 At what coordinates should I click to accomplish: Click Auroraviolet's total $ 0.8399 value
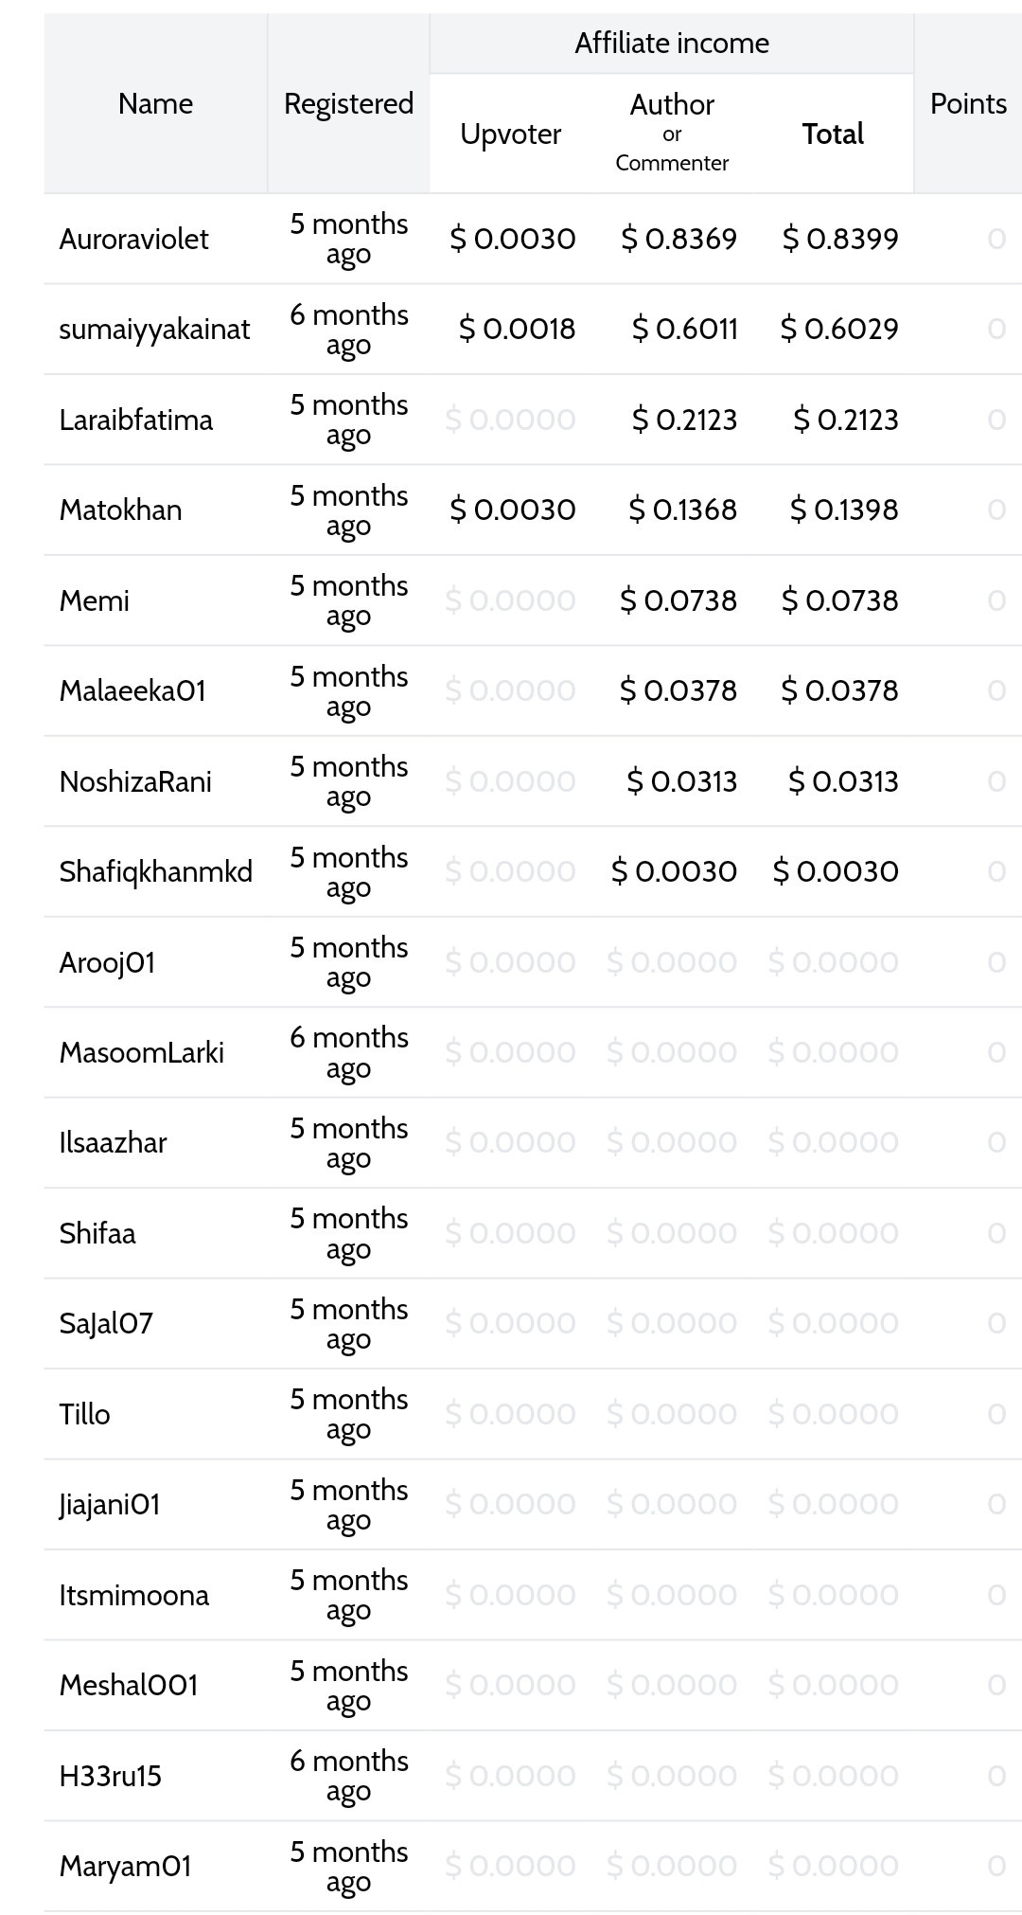(840, 239)
